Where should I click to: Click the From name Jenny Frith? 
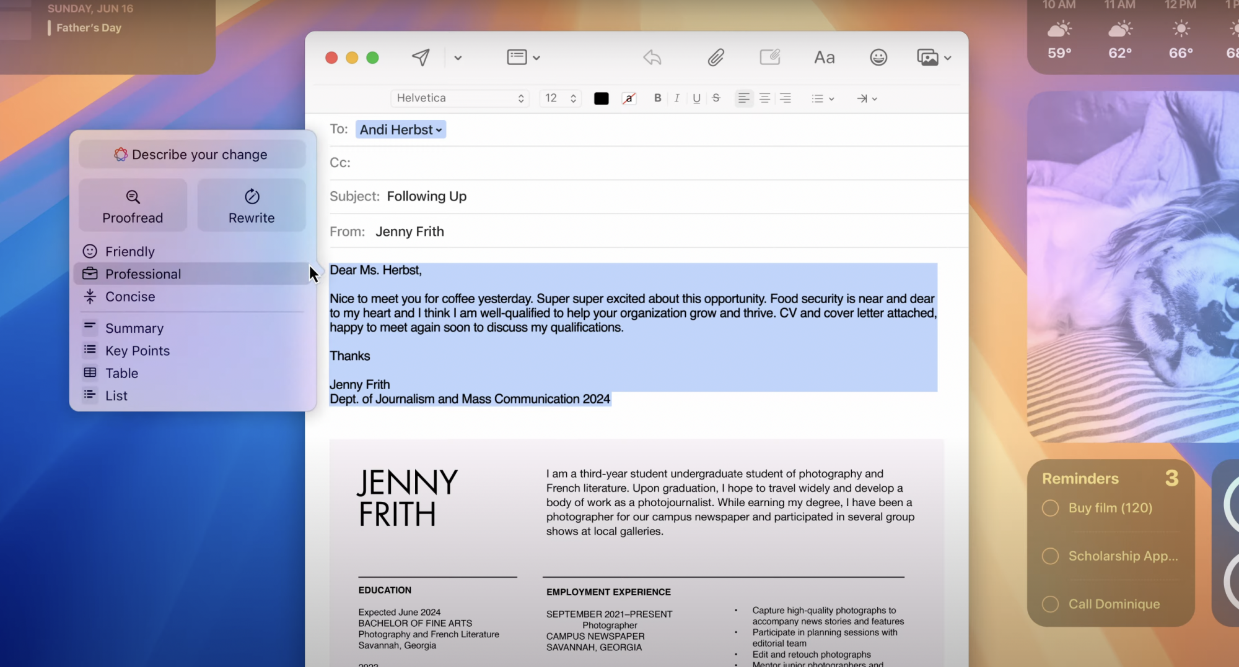[409, 231]
